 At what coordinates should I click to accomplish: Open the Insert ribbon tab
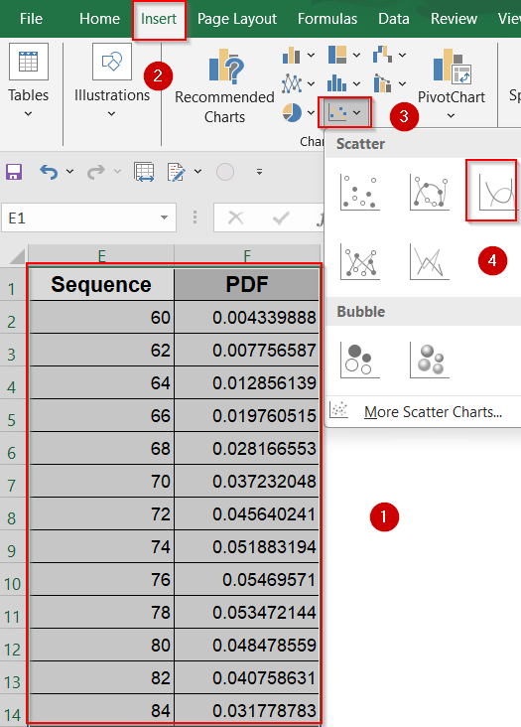coord(159,19)
